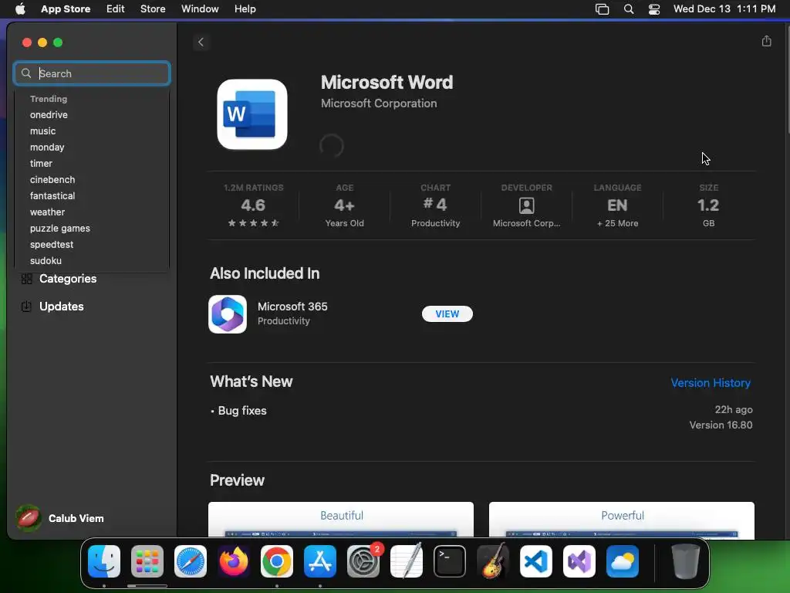Click the 4.6 ratings value
Viewport: 790px width, 593px height.
[x=253, y=205]
